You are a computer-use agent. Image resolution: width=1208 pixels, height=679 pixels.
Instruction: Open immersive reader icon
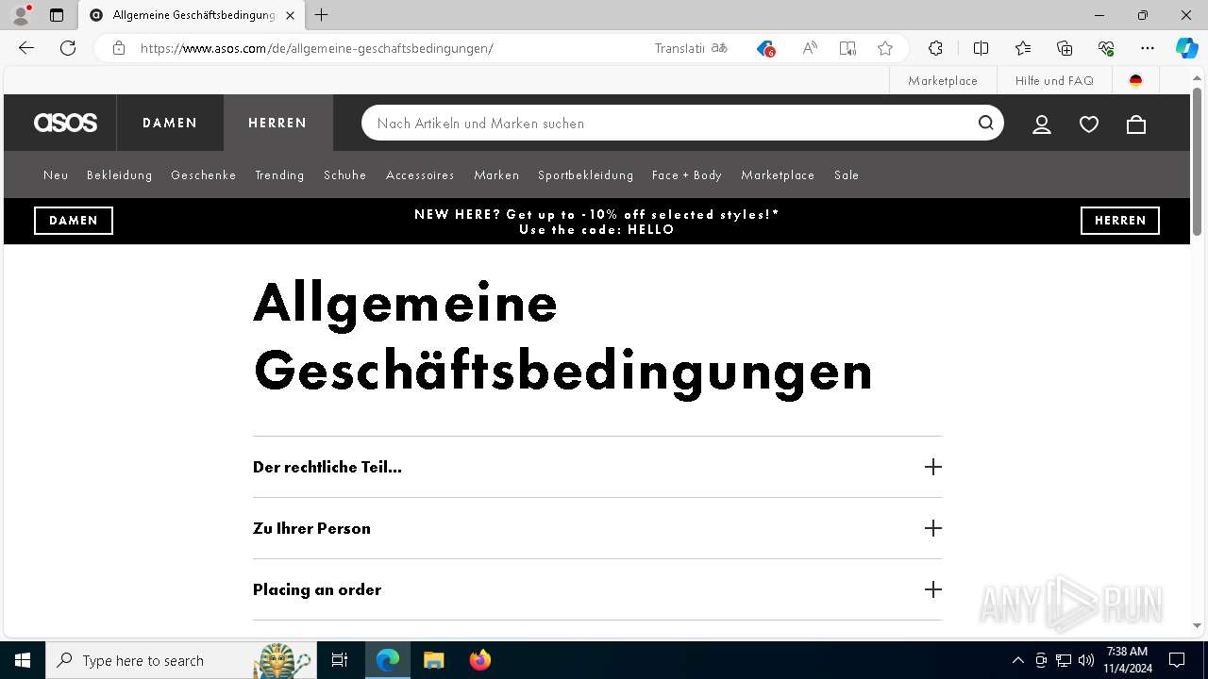pyautogui.click(x=847, y=48)
